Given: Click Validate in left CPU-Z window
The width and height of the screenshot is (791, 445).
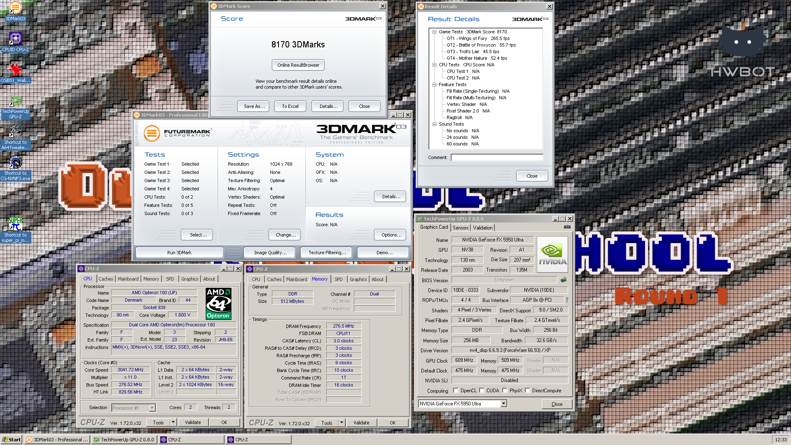Looking at the screenshot, I should pyautogui.click(x=193, y=422).
